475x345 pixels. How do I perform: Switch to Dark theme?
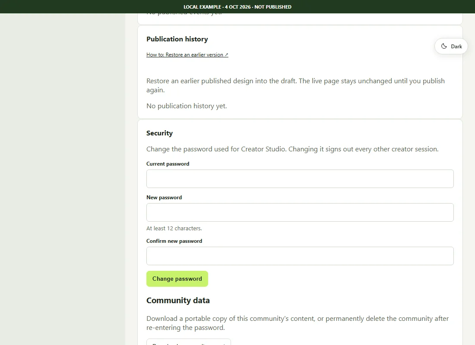(451, 46)
